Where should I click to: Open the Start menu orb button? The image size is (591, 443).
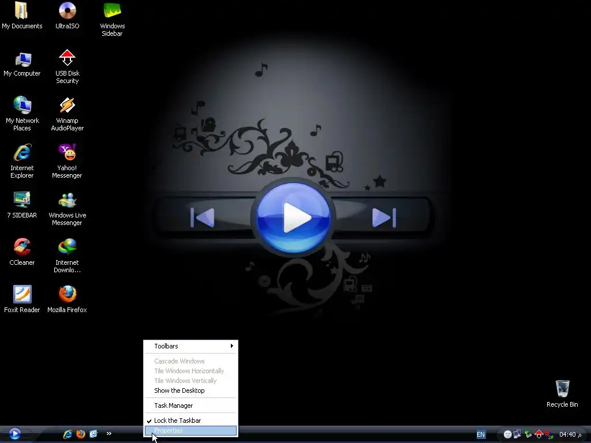click(14, 434)
